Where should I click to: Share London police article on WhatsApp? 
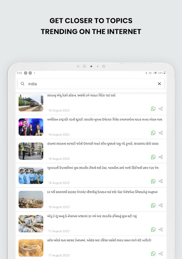153,157
